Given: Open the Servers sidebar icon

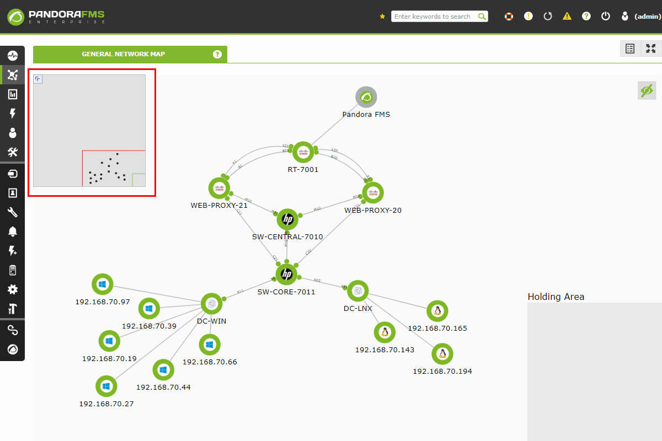Looking at the screenshot, I should (x=13, y=270).
